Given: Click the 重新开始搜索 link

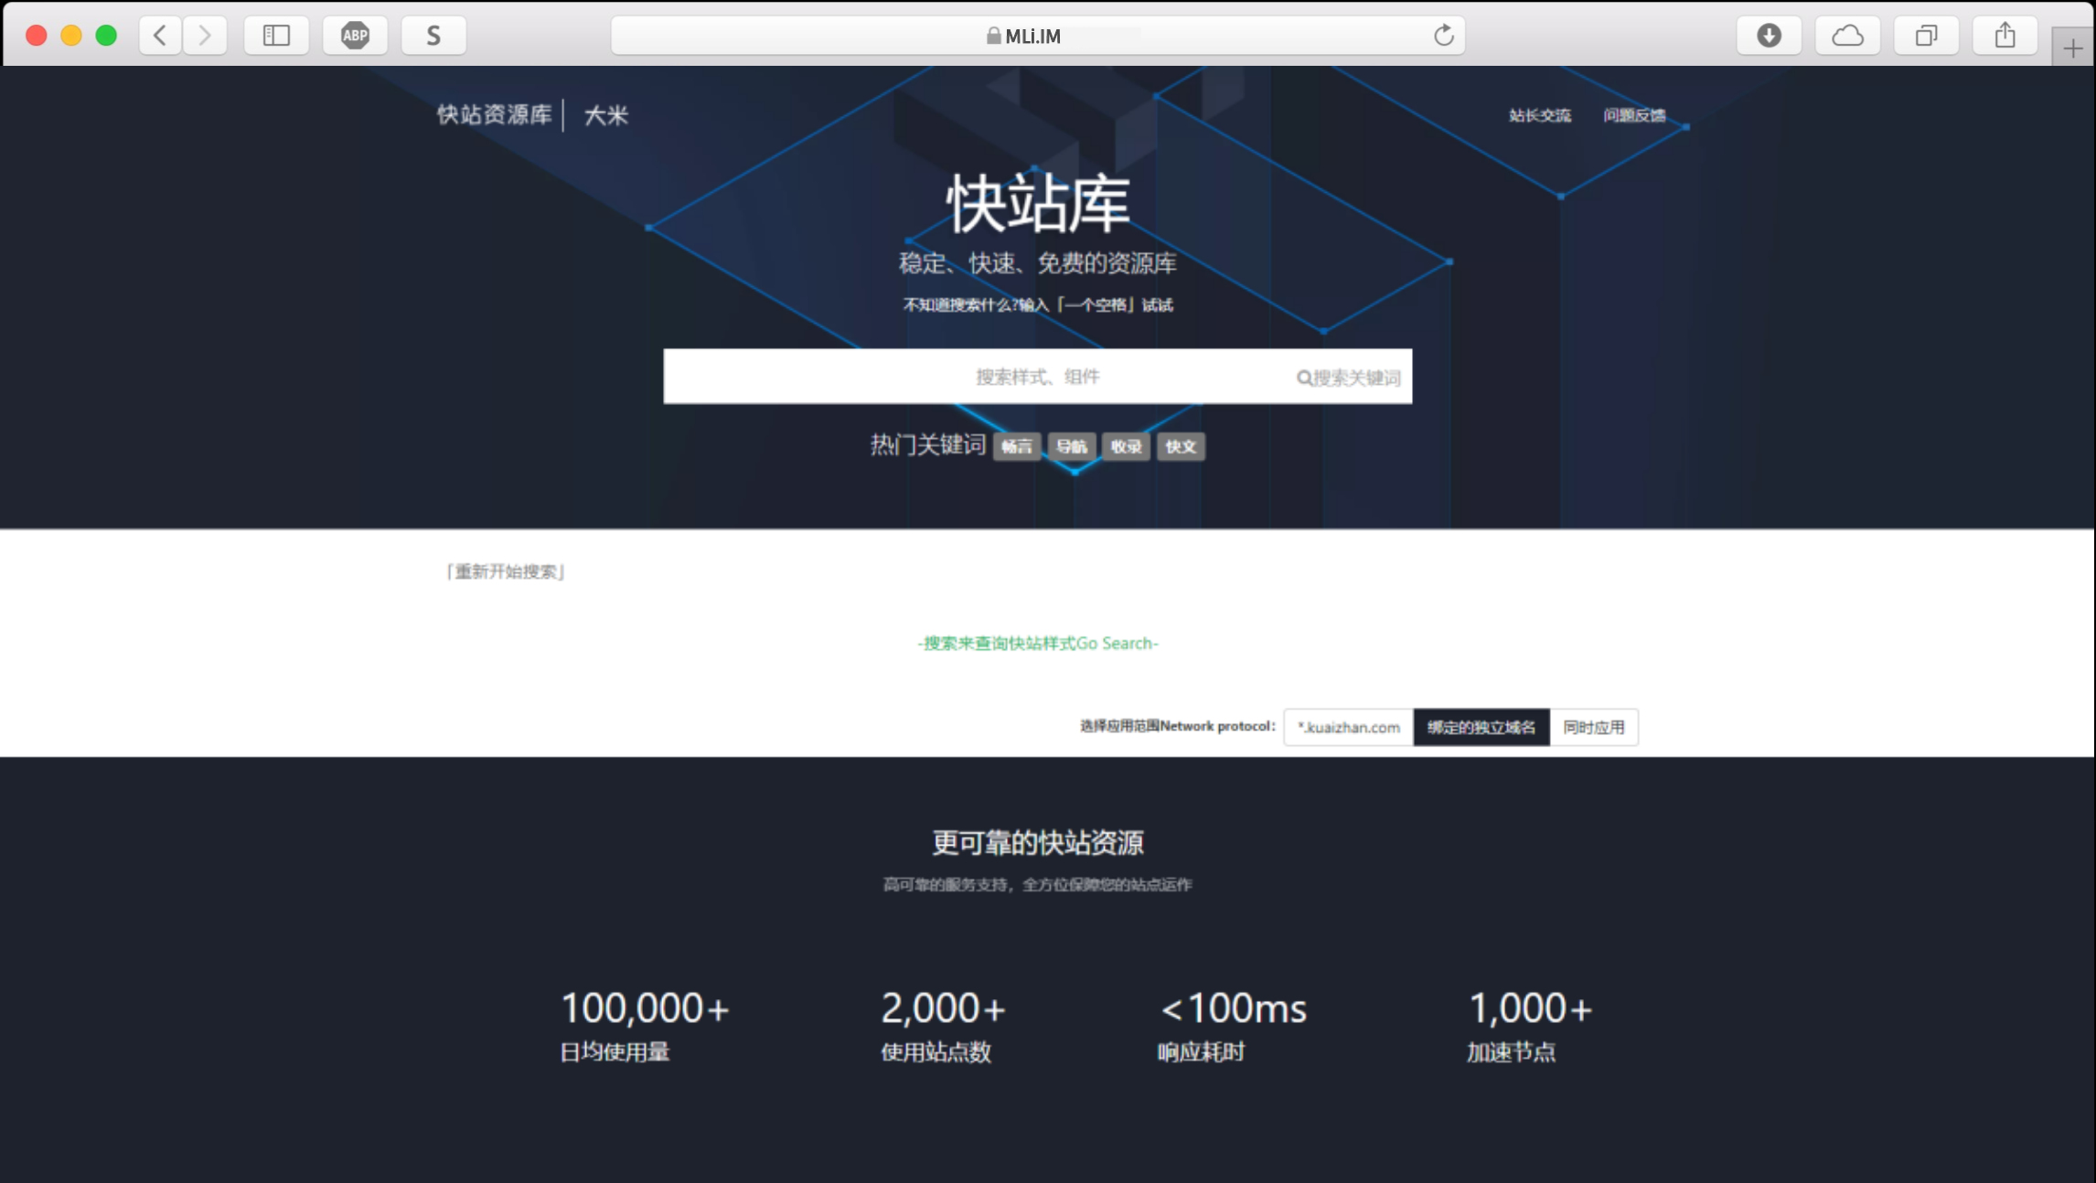Looking at the screenshot, I should point(505,571).
